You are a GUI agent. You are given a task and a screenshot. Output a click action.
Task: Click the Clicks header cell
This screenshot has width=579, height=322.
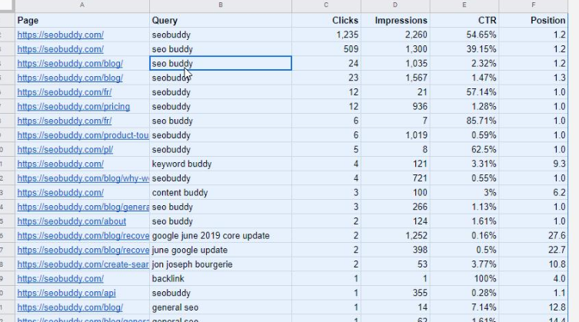coord(326,20)
